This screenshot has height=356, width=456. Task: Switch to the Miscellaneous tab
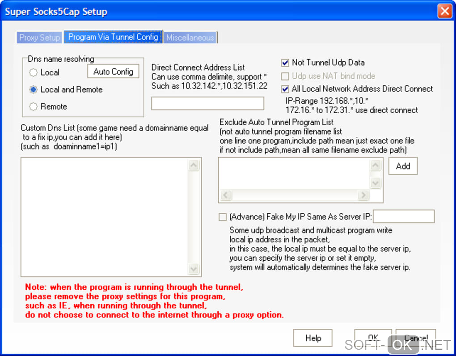tap(190, 38)
